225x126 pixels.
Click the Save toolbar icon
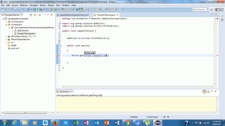pyautogui.click(x=15, y=9)
